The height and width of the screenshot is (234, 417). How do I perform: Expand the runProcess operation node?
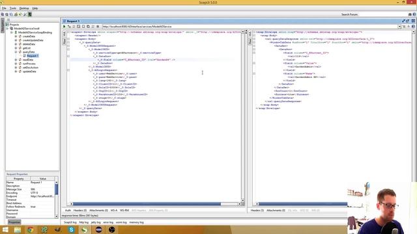pos(16,64)
